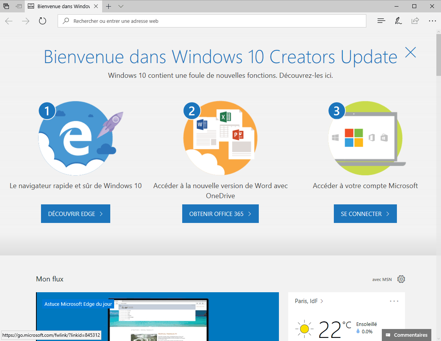The height and width of the screenshot is (341, 441).
Task: Click the Forward navigation arrow
Action: tap(26, 21)
